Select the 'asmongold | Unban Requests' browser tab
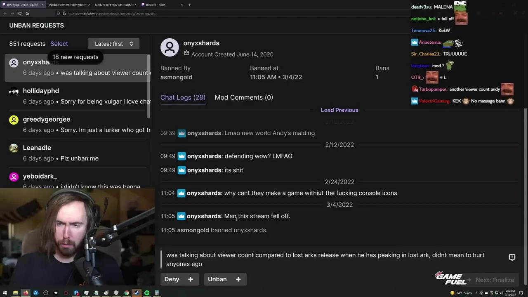The height and width of the screenshot is (297, 528). (x=23, y=5)
